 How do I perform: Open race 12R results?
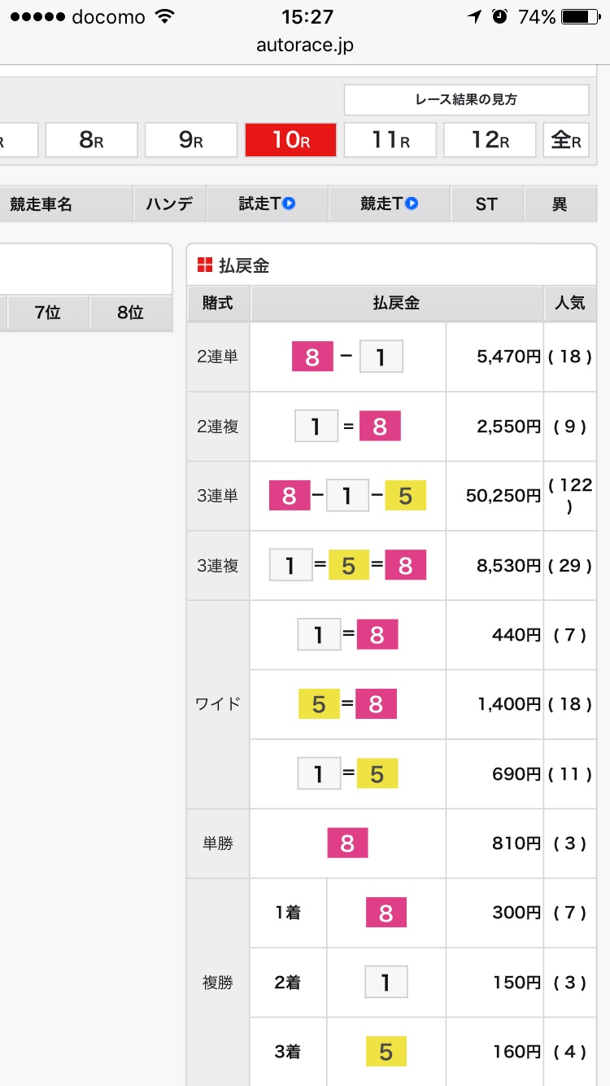click(x=490, y=140)
